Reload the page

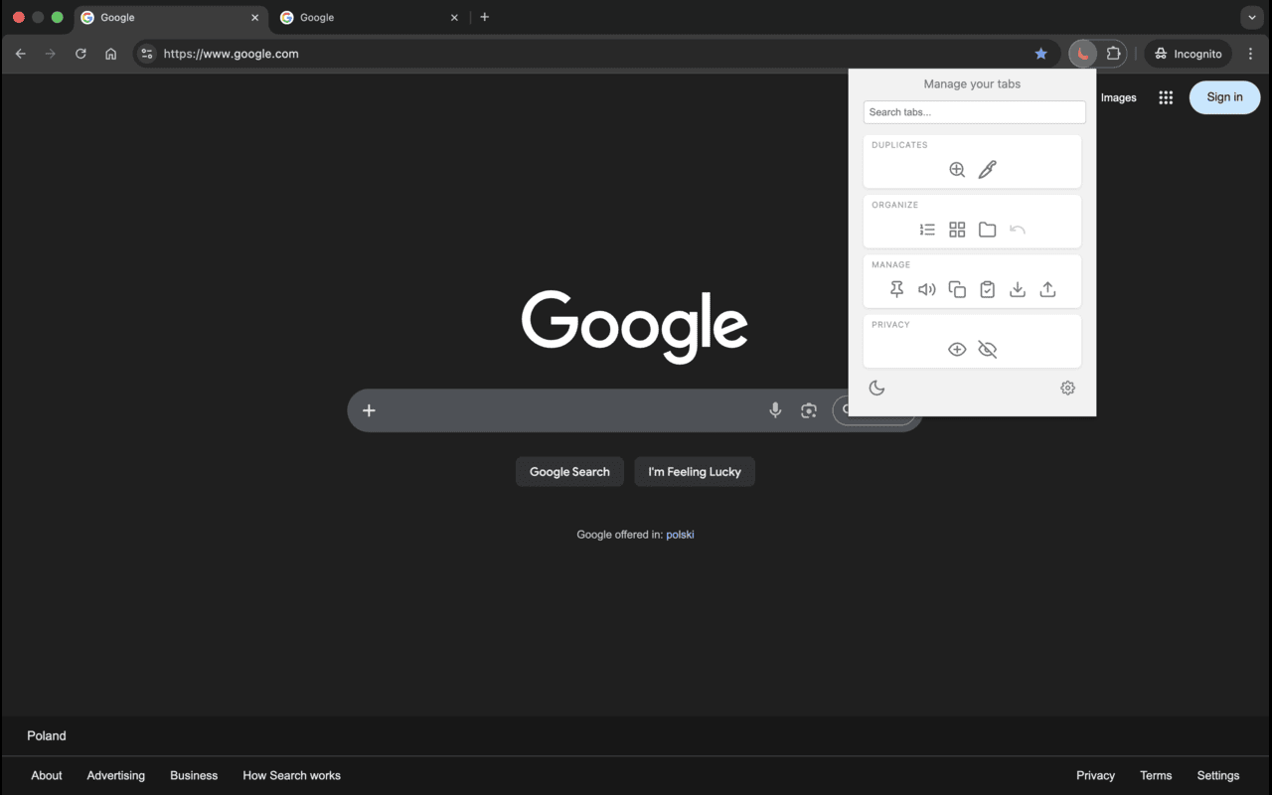click(x=80, y=54)
